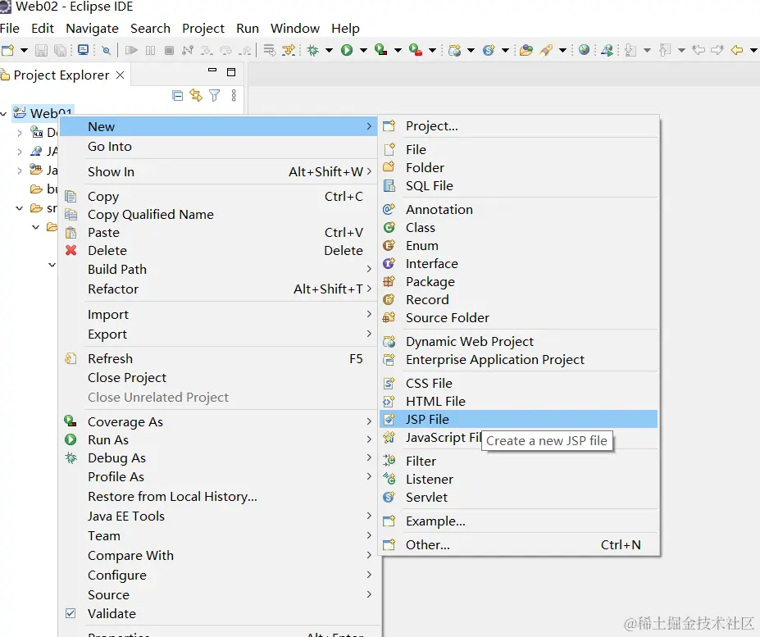
Task: Open the File menu
Action: (x=10, y=29)
